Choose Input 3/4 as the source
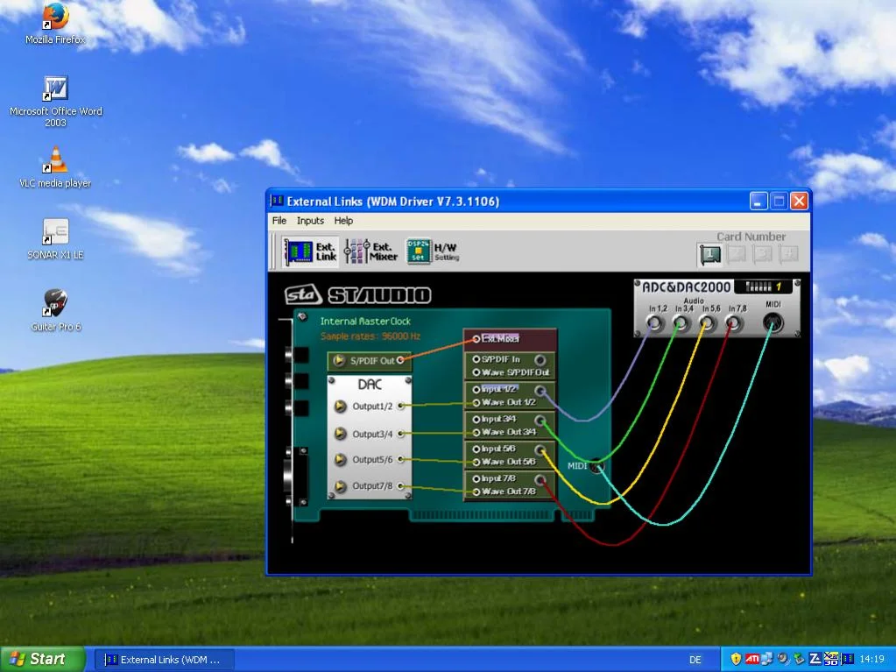The width and height of the screenshot is (896, 672). tap(476, 419)
